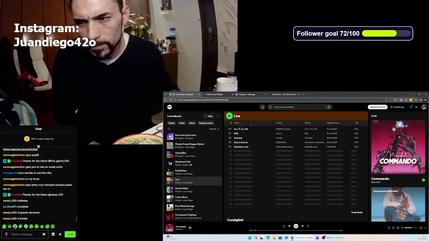Pause the current song Commando
The image size is (429, 241).
pos(296,226)
